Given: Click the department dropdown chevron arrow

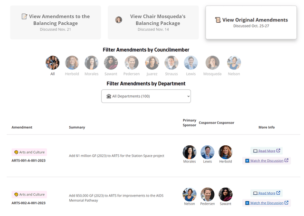Looking at the screenshot, I should (188, 96).
